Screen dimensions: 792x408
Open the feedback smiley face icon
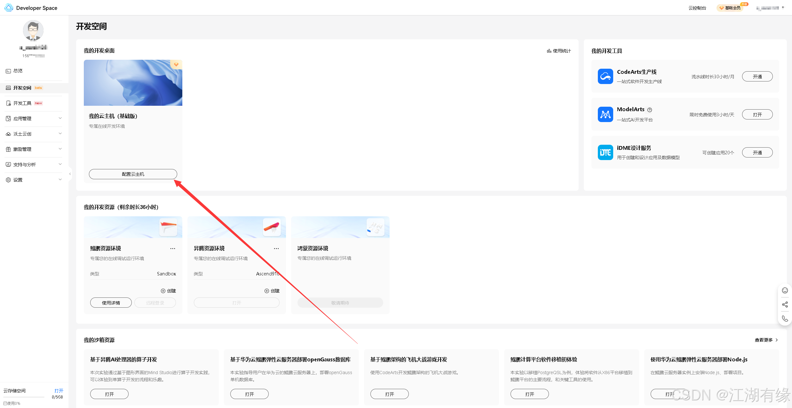pyautogui.click(x=785, y=290)
